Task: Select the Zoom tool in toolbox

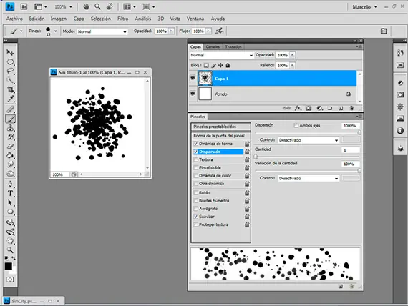Action: 10,250
